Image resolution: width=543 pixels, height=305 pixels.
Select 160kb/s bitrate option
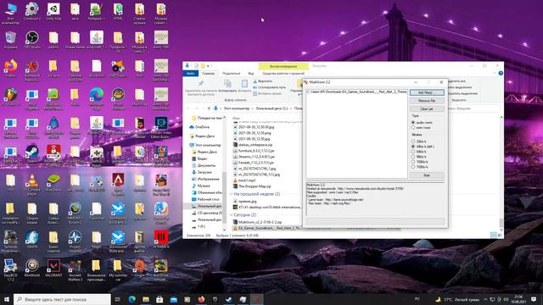413,162
